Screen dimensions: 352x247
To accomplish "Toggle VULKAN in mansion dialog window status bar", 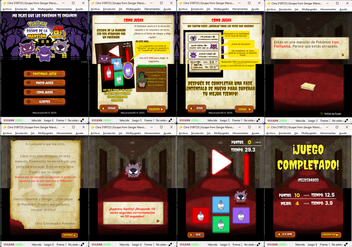I will coord(273,121).
